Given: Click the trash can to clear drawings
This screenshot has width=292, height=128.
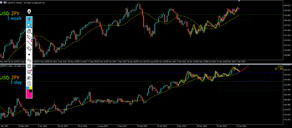Looking at the screenshot, I should coord(29,66).
